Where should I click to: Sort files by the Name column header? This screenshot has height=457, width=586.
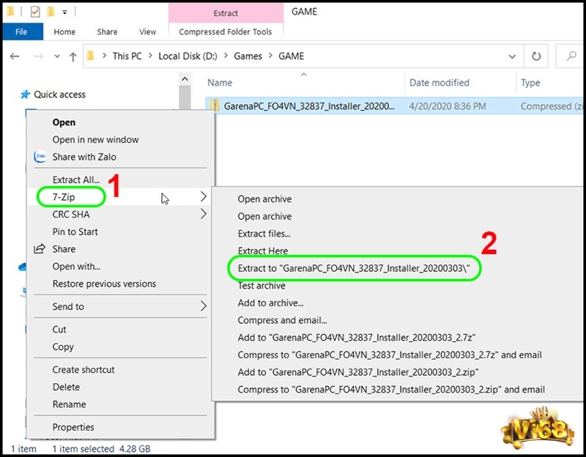coord(220,83)
